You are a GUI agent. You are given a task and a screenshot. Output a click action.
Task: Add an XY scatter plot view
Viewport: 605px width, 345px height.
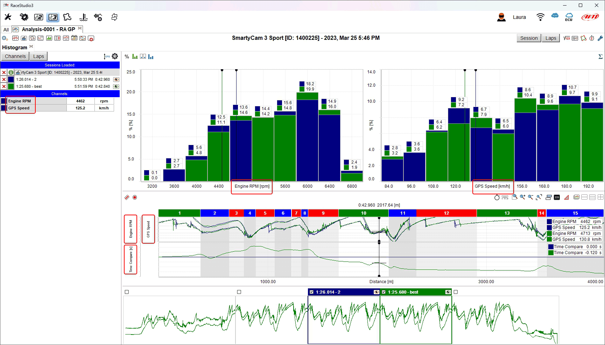[x=41, y=38]
